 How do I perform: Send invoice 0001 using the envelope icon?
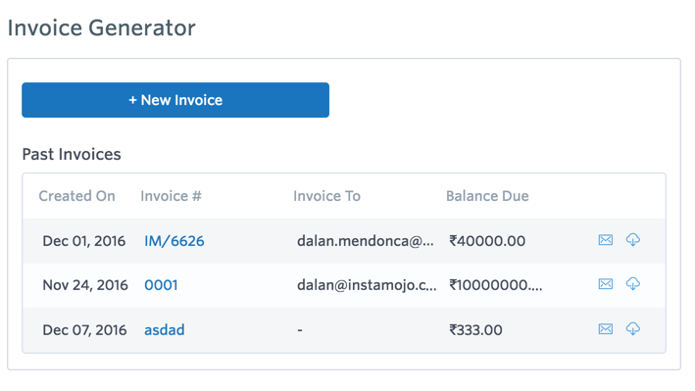click(x=606, y=284)
